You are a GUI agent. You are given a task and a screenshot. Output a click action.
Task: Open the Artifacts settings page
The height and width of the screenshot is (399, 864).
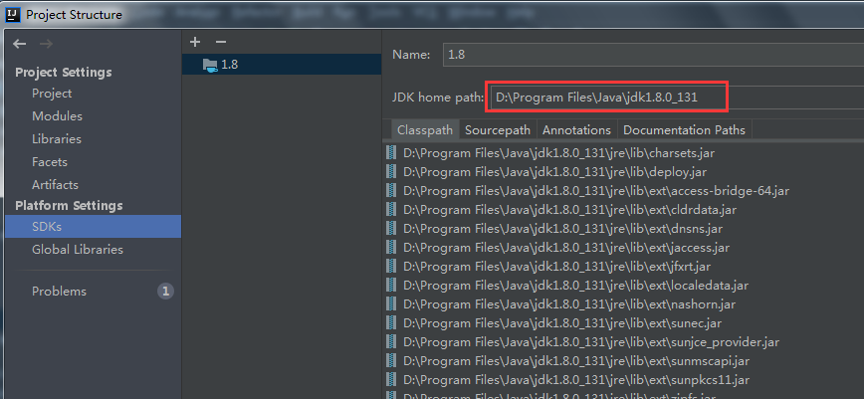click(x=55, y=185)
